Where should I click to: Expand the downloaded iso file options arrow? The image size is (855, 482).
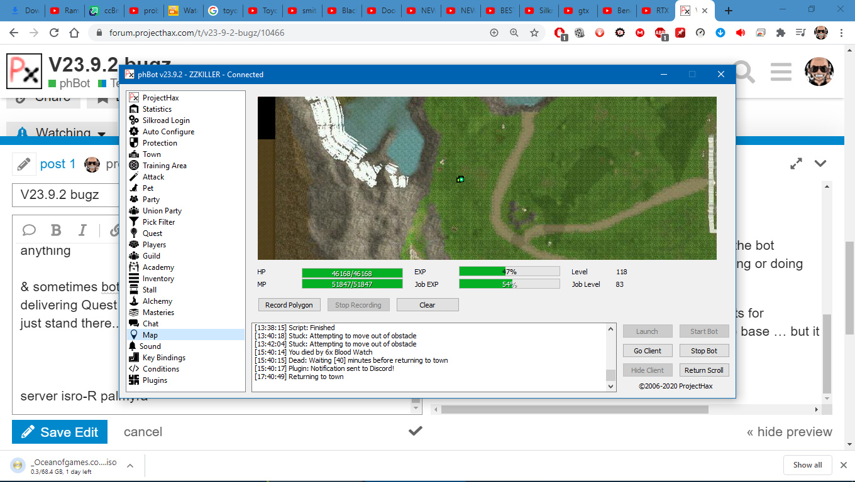(x=130, y=466)
